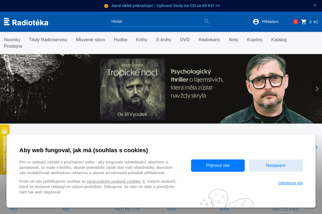Open cookie Nastavení settings

tap(276, 166)
